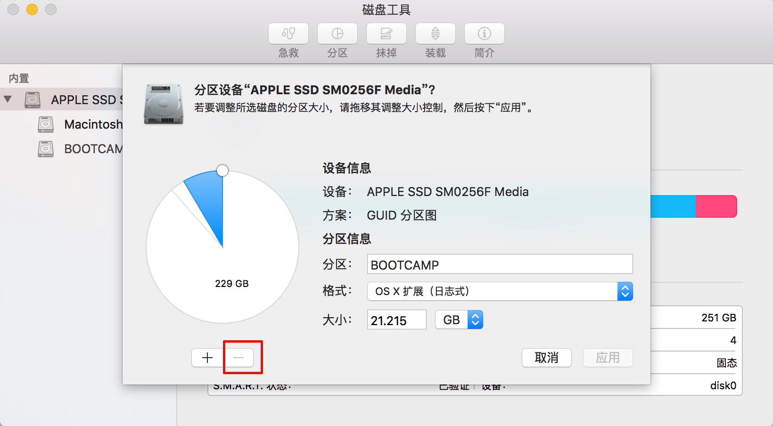Click the APPLE SSD drive icon in sidebar
Image resolution: width=773 pixels, height=426 pixels.
32,100
